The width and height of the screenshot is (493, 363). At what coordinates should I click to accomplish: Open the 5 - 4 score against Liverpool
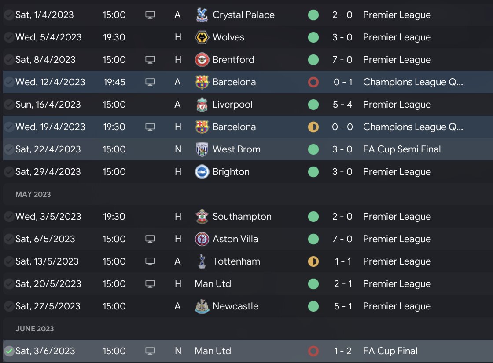coord(342,105)
